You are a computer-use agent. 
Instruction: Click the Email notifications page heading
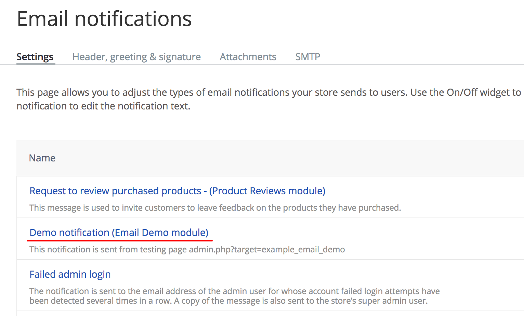coord(104,19)
